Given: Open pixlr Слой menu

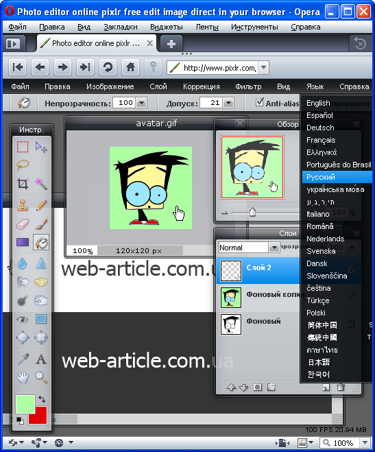Looking at the screenshot, I should [x=158, y=86].
